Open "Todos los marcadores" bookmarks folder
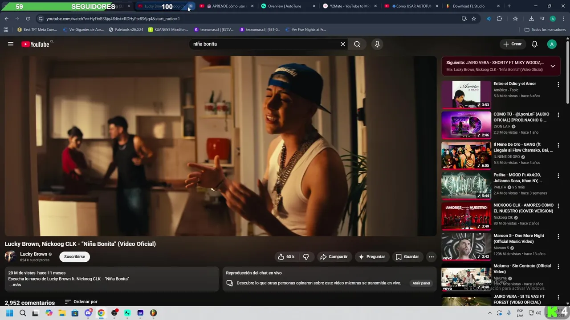570x320 pixels. (x=545, y=30)
